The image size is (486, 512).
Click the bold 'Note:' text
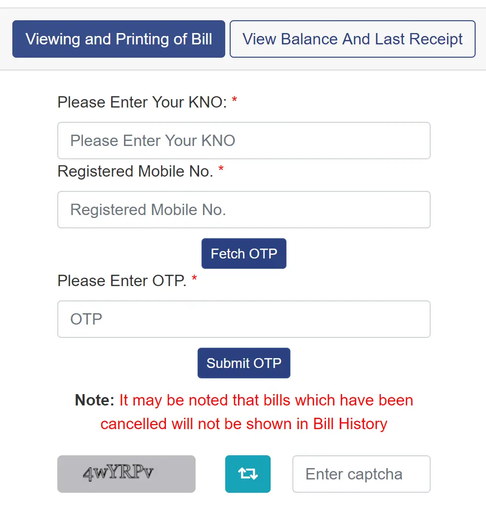coord(94,400)
